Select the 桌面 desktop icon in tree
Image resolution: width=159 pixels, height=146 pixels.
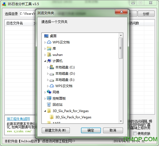(x=46, y=36)
